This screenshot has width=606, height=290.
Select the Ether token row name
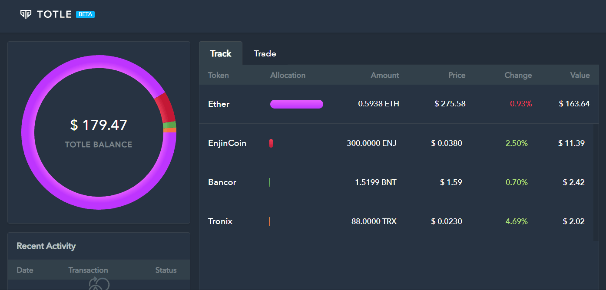click(x=219, y=104)
